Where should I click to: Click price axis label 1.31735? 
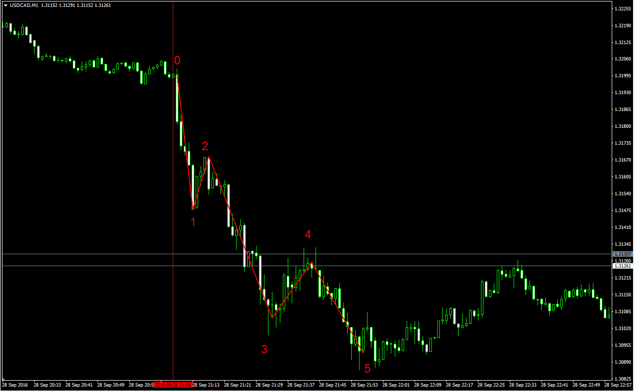pos(622,143)
